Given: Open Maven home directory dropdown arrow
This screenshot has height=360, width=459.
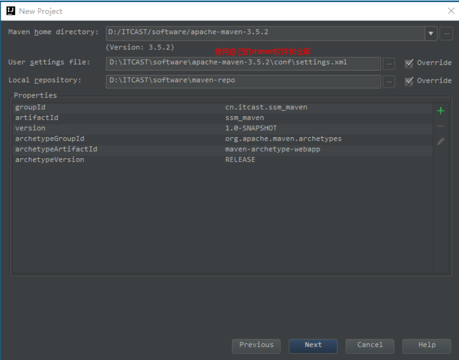Looking at the screenshot, I should (431, 33).
